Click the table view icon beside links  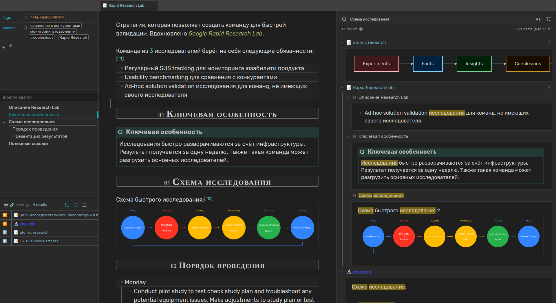pos(6,205)
